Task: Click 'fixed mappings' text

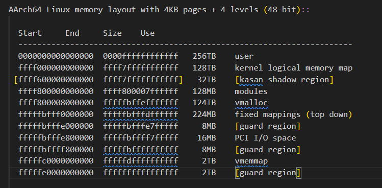Action: [x=267, y=114]
